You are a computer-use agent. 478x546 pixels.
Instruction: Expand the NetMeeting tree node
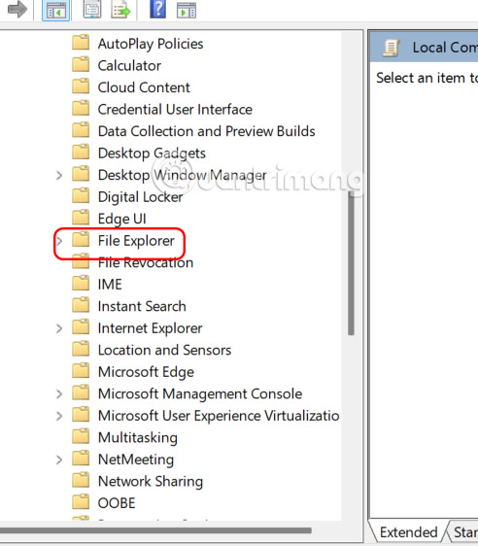point(59,460)
